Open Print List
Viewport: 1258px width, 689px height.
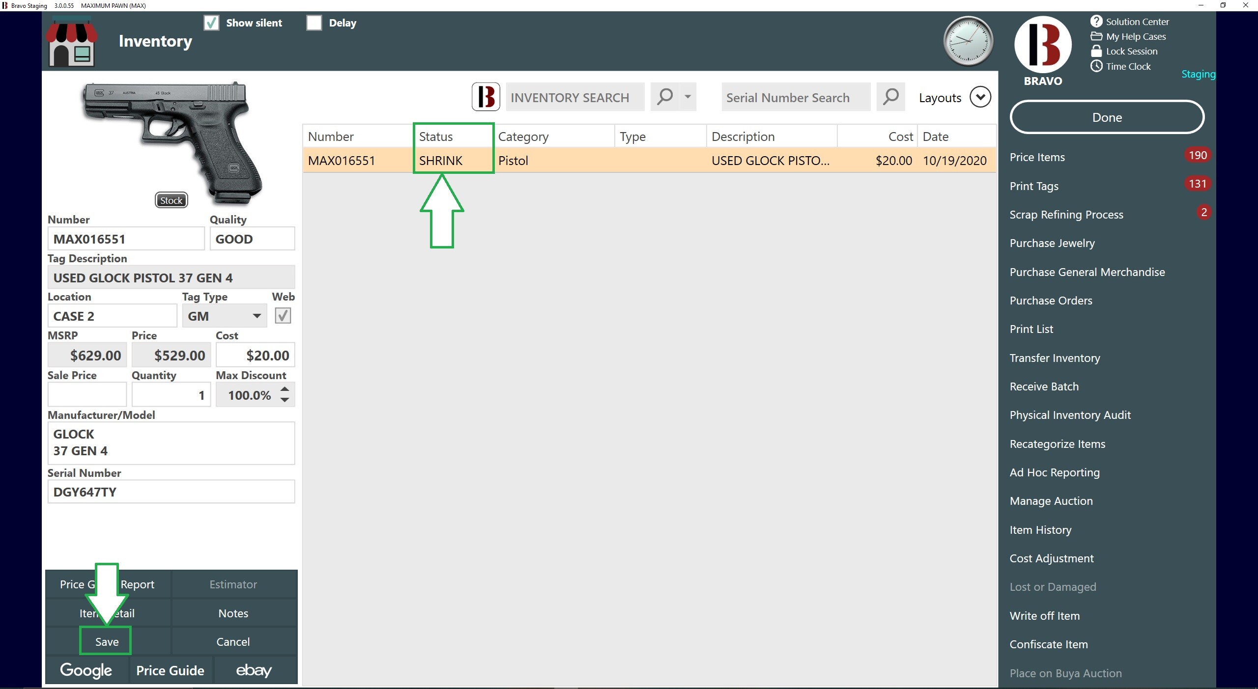(x=1031, y=329)
